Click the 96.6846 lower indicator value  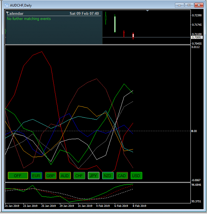(x=196, y=185)
